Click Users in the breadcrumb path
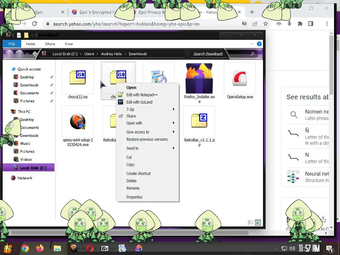340x255 pixels. point(89,54)
